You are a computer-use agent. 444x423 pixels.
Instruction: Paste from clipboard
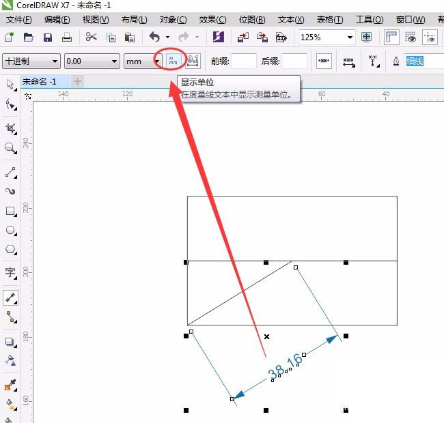129,37
